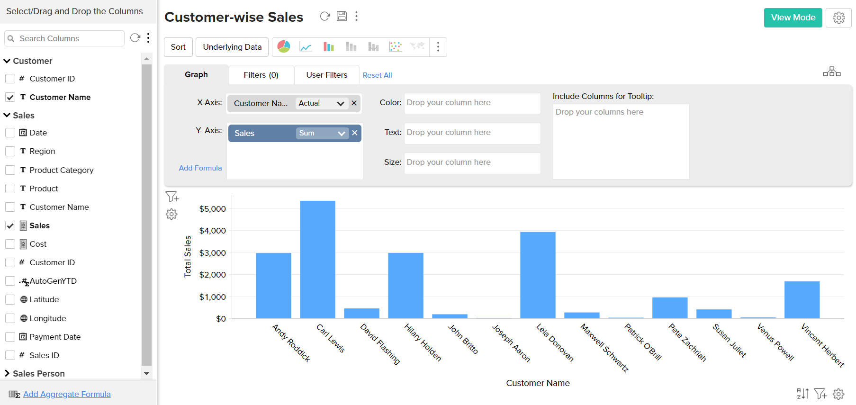Viewport: 856px width, 405px height.
Task: Switch to line chart type icon
Action: (x=306, y=46)
